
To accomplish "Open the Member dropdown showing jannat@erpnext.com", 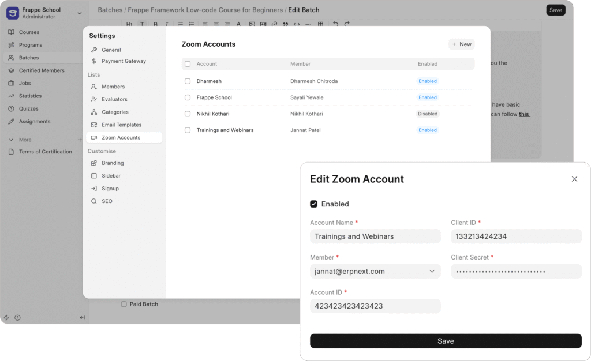I will [375, 272].
